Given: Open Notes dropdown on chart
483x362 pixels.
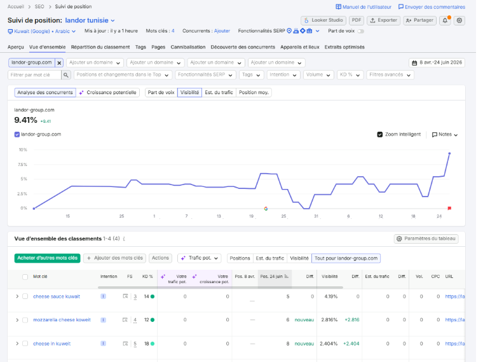Looking at the screenshot, I should [445, 134].
